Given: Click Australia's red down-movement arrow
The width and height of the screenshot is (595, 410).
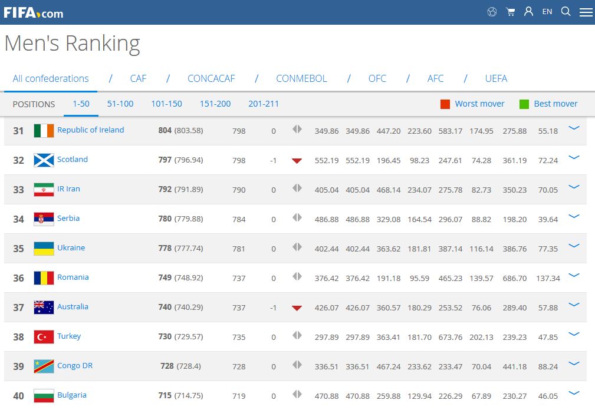Looking at the screenshot, I should point(297,308).
